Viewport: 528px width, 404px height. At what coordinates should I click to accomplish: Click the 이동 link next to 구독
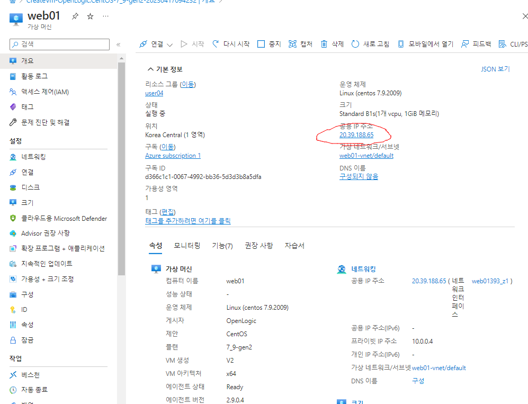pos(167,147)
